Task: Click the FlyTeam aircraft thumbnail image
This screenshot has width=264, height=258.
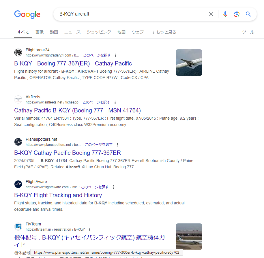Action: click(189, 236)
